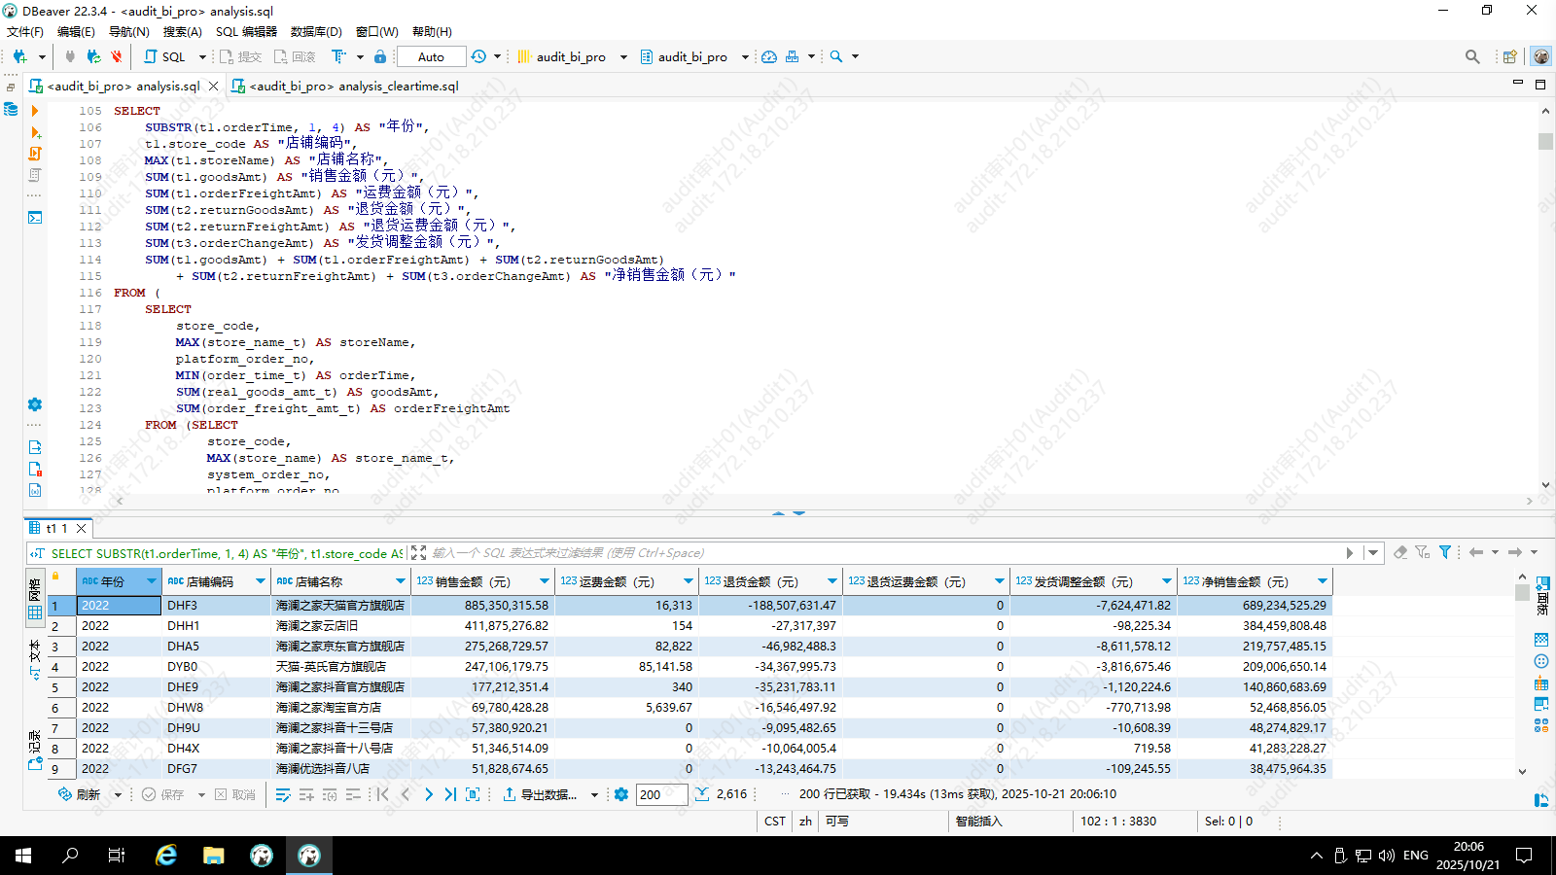Open the 导出数据 export dropdown arrow
Viewport: 1556px width, 875px height.
[x=595, y=794]
